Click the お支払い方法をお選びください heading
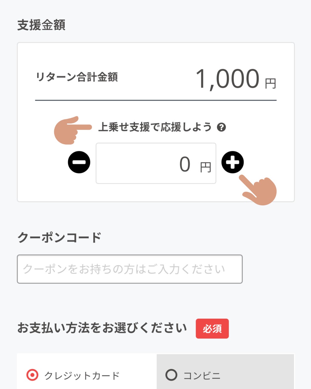This screenshot has width=311, height=389. tap(102, 328)
